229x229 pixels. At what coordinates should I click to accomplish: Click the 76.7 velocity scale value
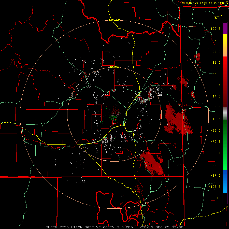coord(217,51)
